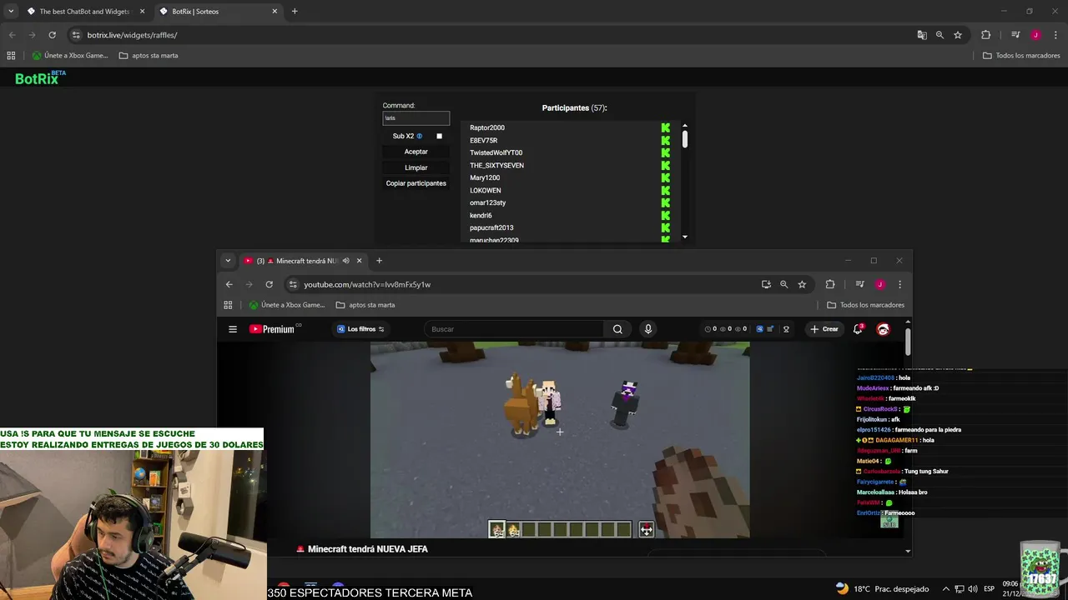Click participants list scroll-up arrow

pyautogui.click(x=685, y=127)
